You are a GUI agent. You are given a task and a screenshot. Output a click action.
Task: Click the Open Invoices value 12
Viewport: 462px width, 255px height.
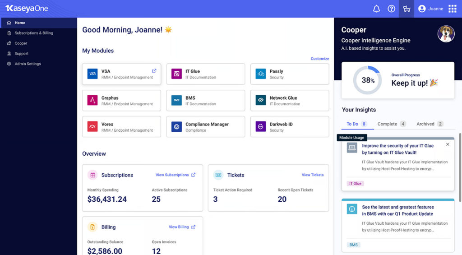coord(156,251)
